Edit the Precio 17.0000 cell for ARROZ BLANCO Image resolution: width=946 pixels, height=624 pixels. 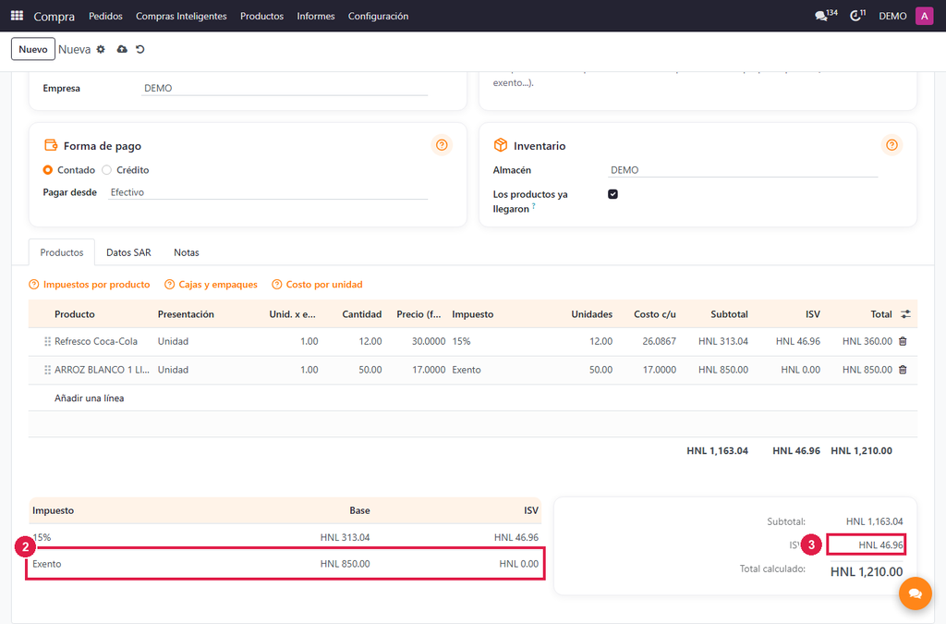[417, 370]
